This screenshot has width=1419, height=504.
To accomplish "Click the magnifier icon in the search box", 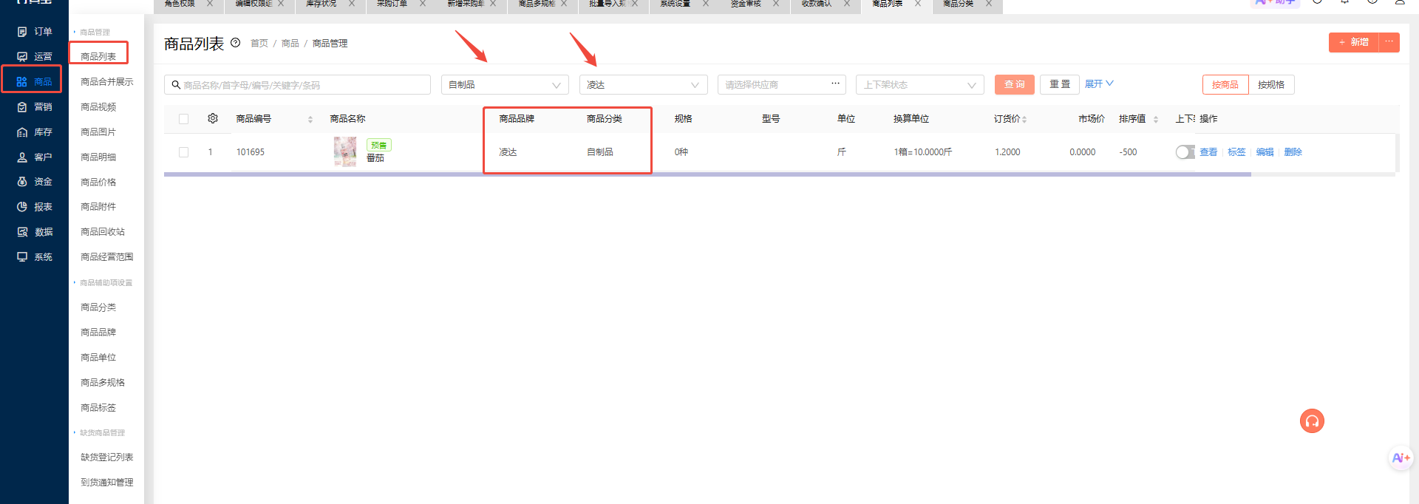I will [x=176, y=85].
